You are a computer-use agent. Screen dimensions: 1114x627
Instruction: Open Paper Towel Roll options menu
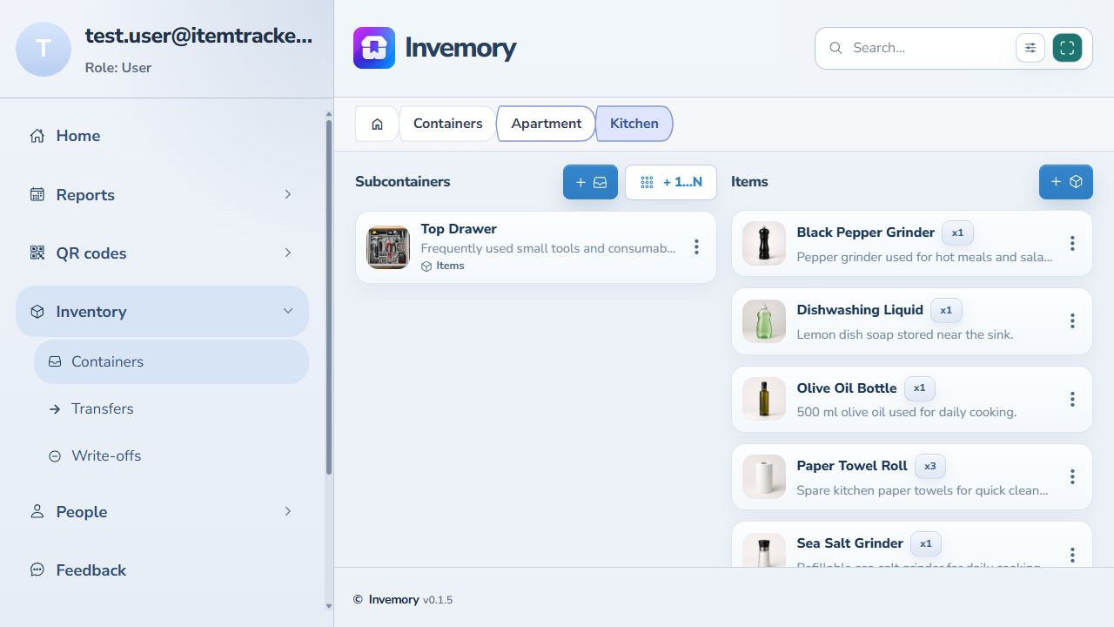pyautogui.click(x=1072, y=476)
